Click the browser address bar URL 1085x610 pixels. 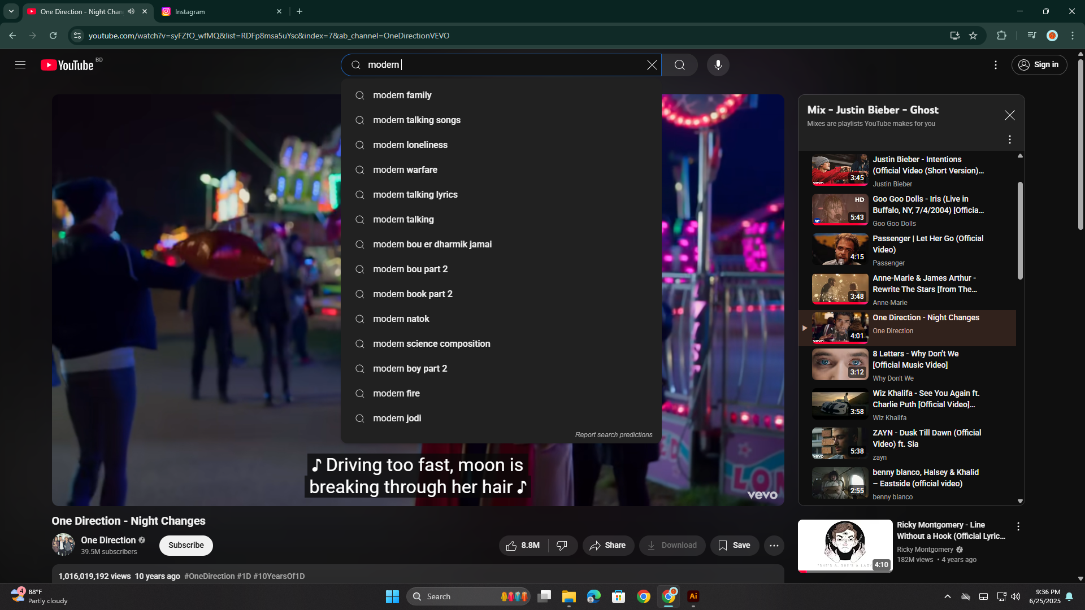(x=269, y=36)
